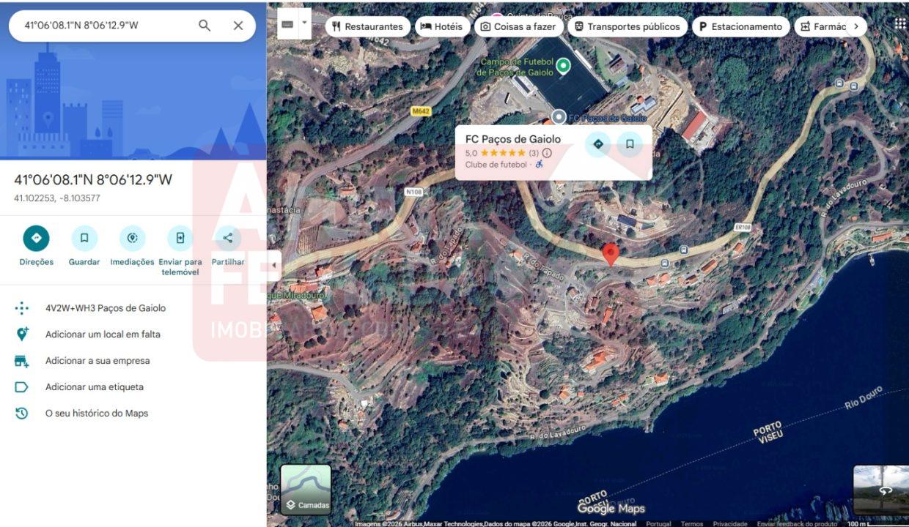Click the Guardar bookmark icon
The height and width of the screenshot is (527, 909).
point(84,238)
